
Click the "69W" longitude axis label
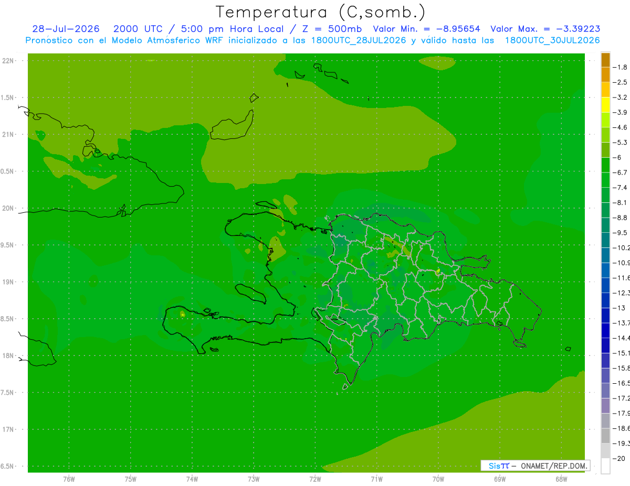click(500, 479)
